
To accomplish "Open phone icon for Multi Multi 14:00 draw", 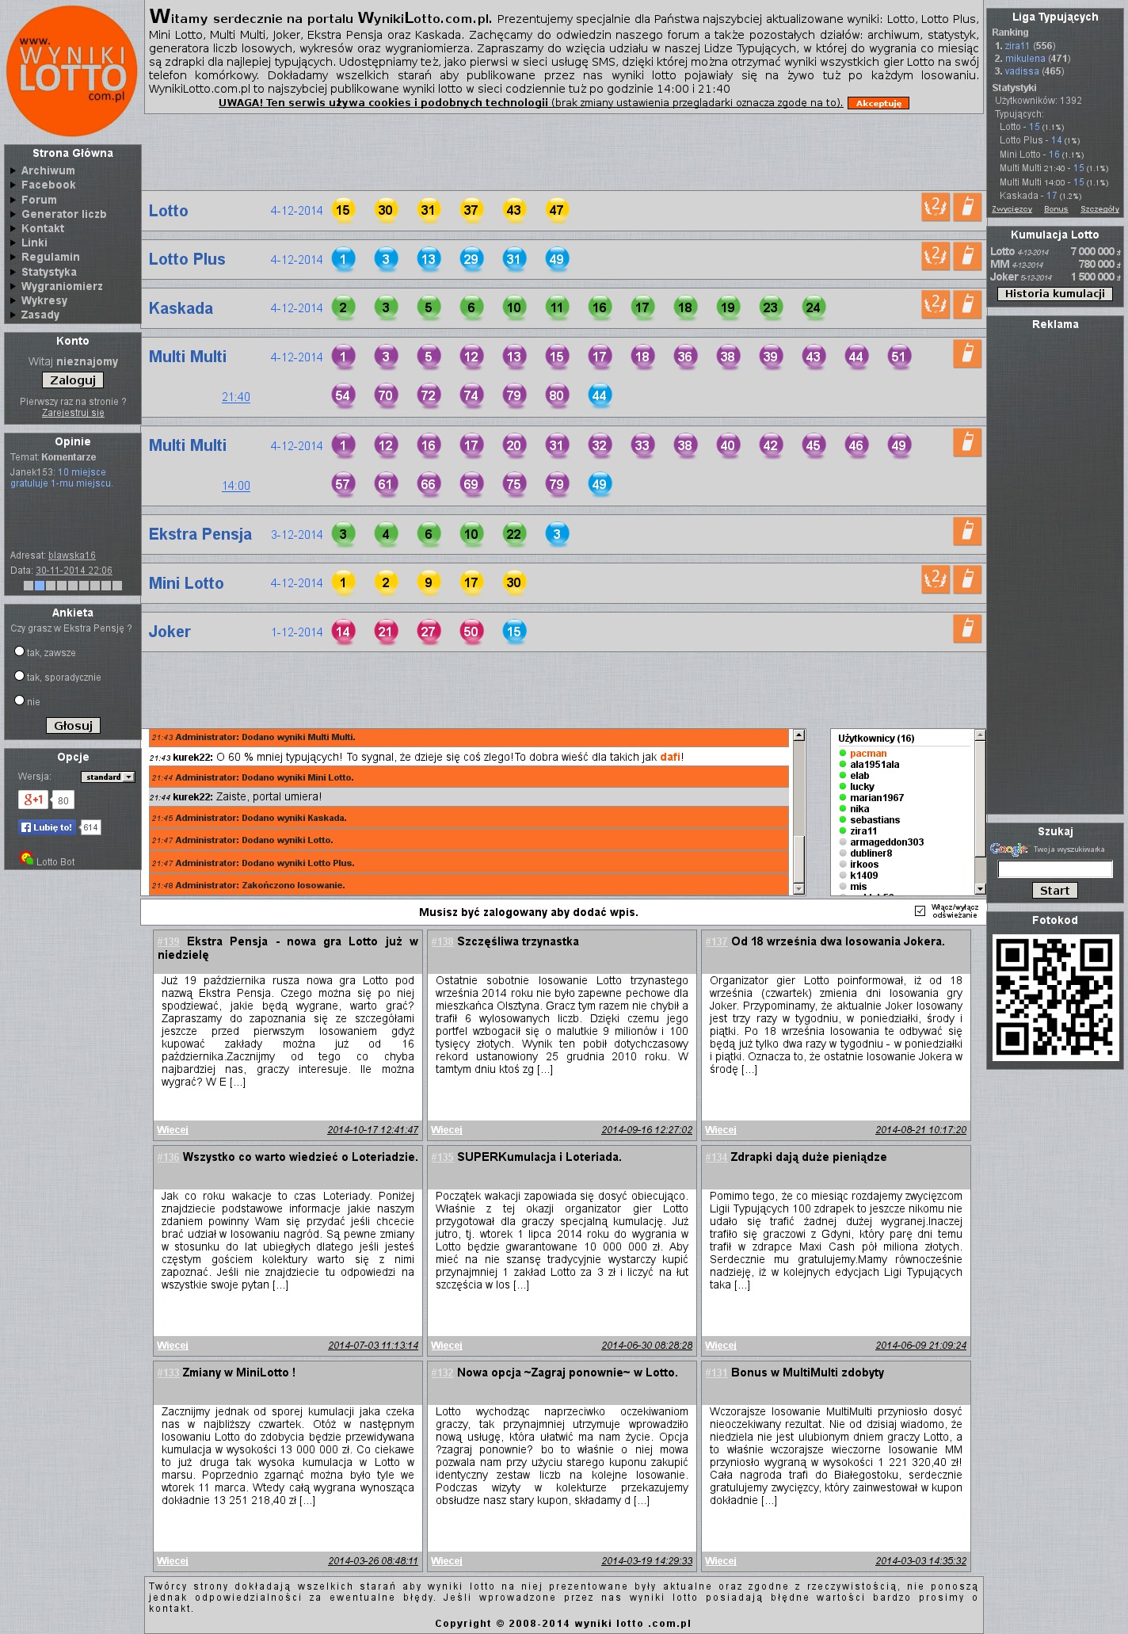I will tap(967, 442).
